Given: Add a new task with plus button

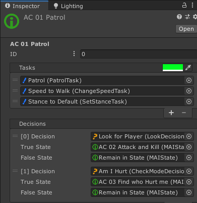Looking at the screenshot, I should pyautogui.click(x=171, y=113).
